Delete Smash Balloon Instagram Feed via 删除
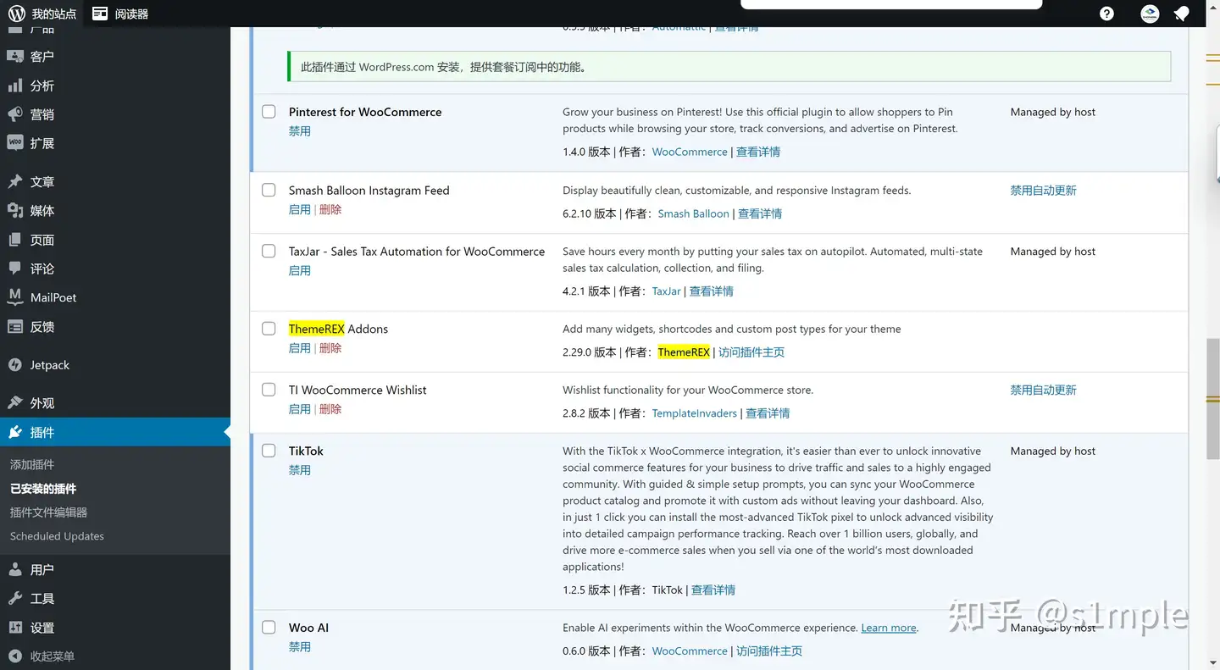The image size is (1220, 670). (x=330, y=209)
